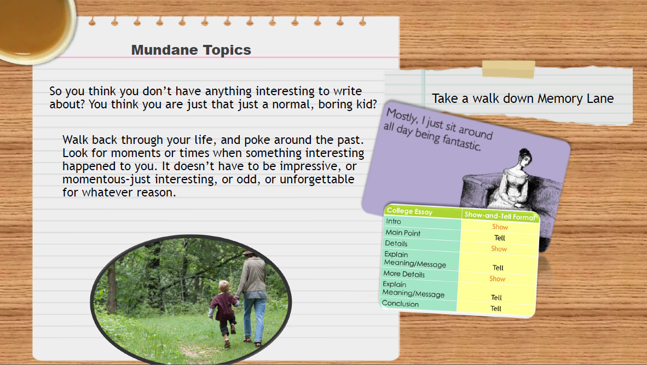Click paragraph starting 'Walk back through your life'
647x365 pixels.
click(x=213, y=166)
